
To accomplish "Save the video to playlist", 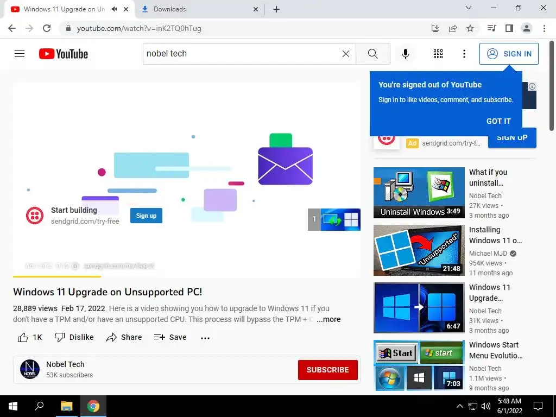I will tap(170, 337).
